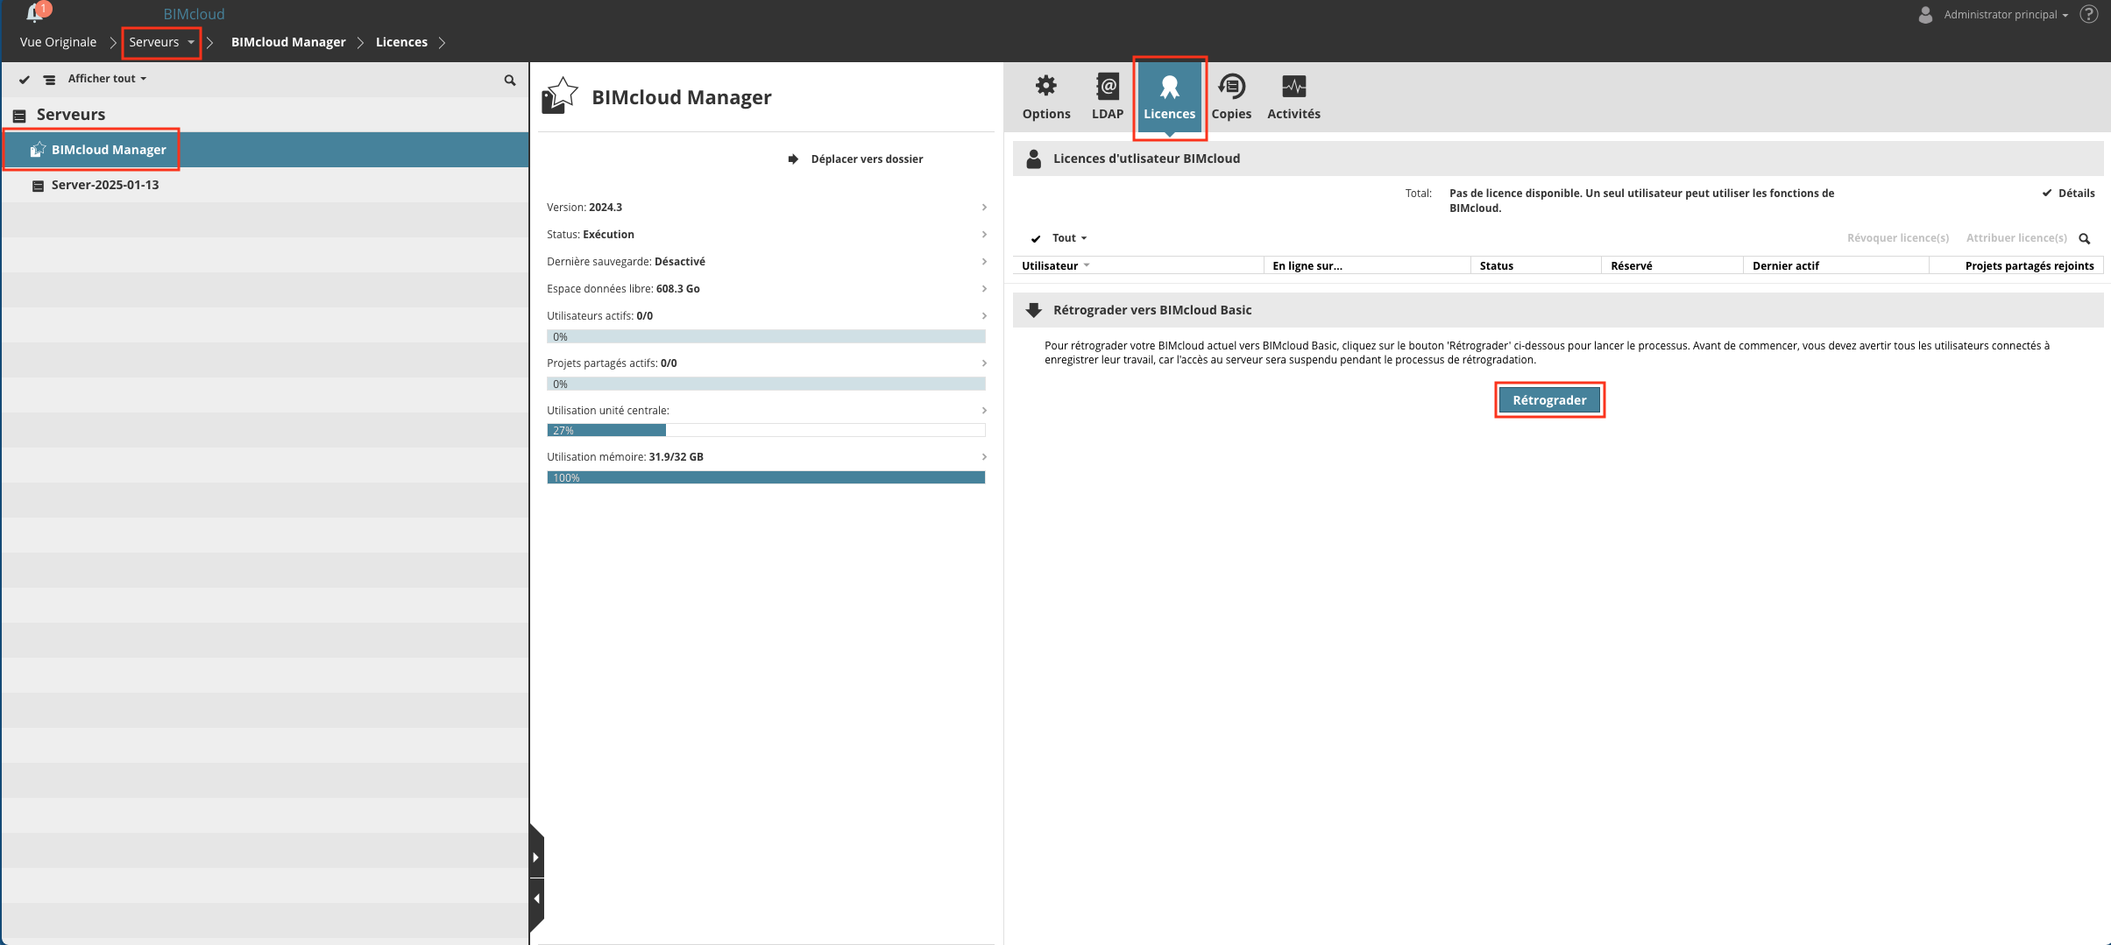Click the Utilisateurs actifs 0% progress bar
This screenshot has height=945, width=2111.
tap(766, 337)
